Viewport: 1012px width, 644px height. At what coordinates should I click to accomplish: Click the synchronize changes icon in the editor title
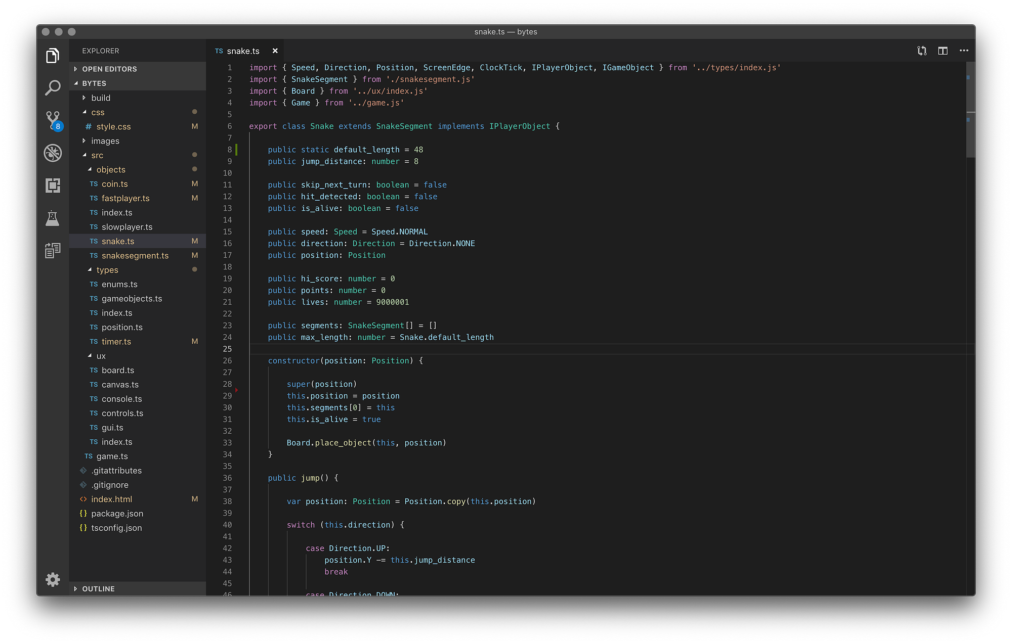click(921, 51)
